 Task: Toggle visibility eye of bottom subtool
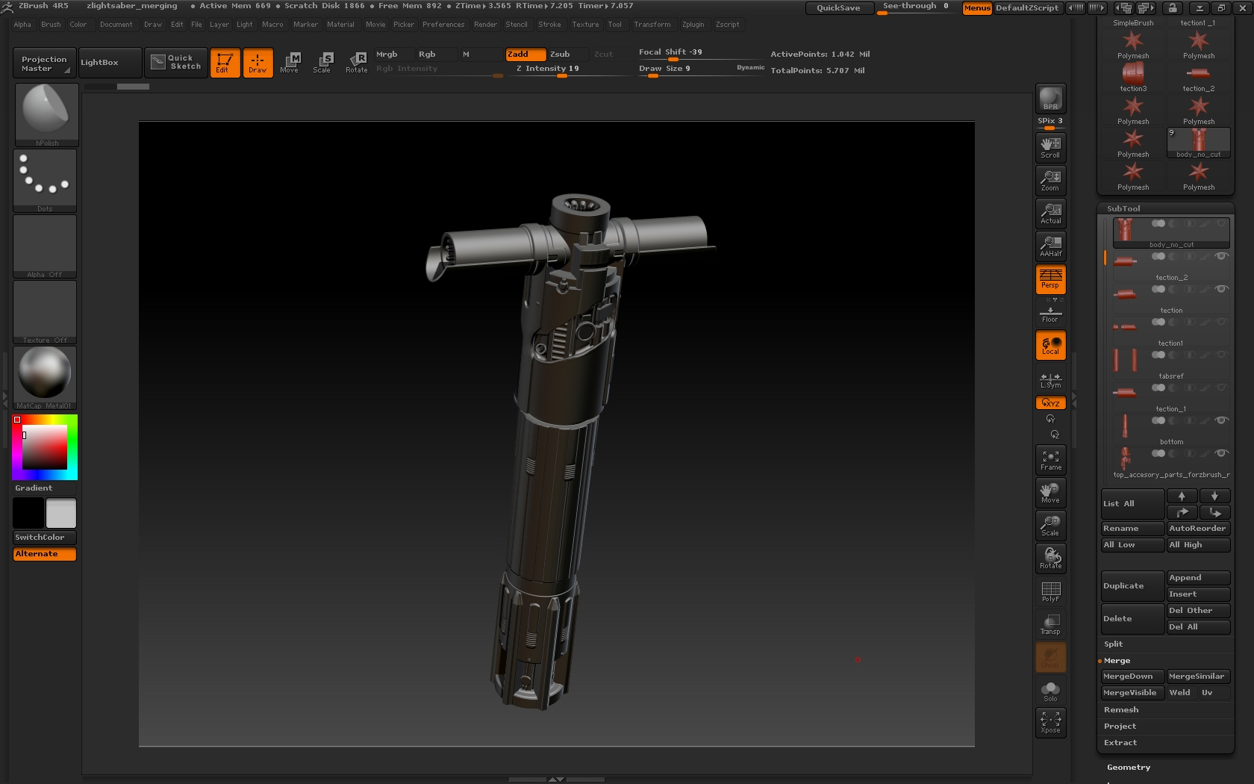pos(1221,420)
